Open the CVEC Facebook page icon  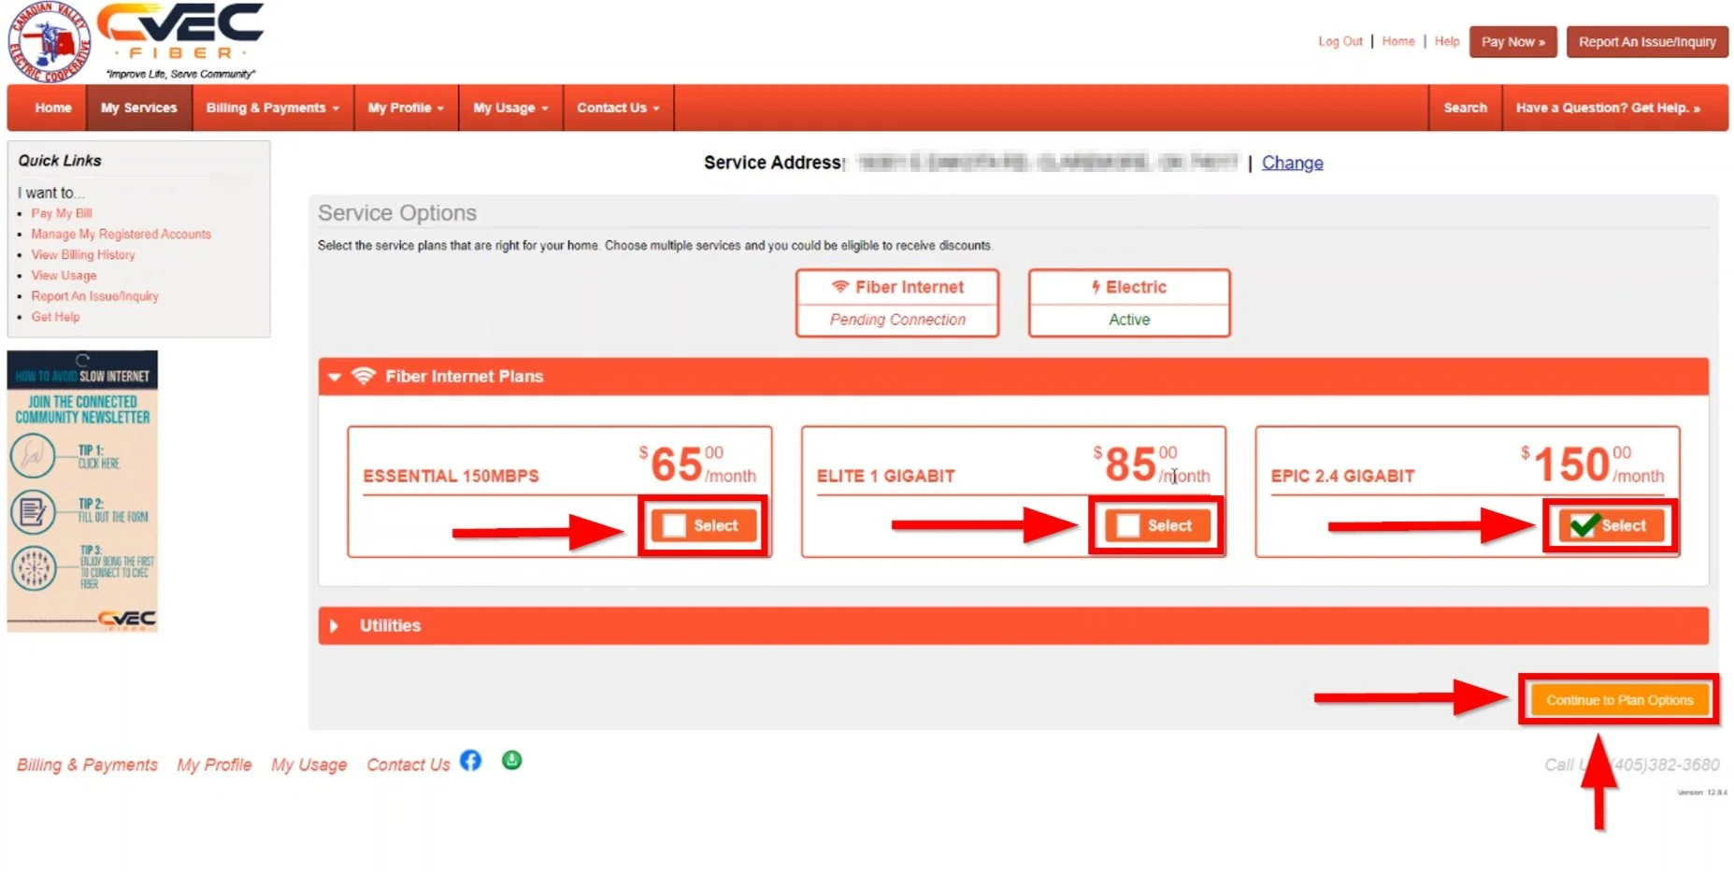(470, 762)
